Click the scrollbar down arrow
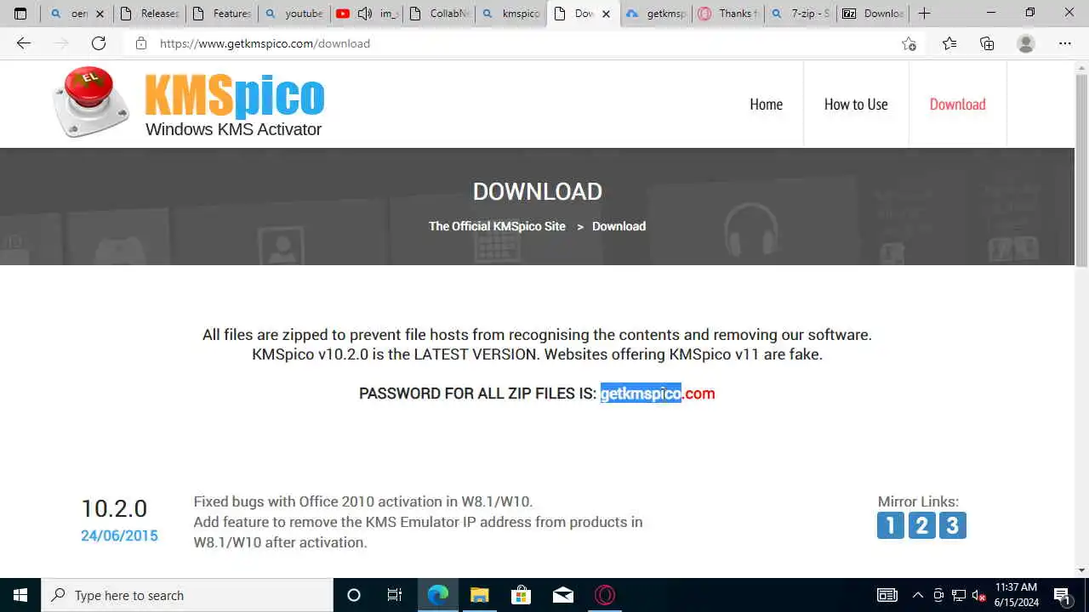 [x=1081, y=570]
